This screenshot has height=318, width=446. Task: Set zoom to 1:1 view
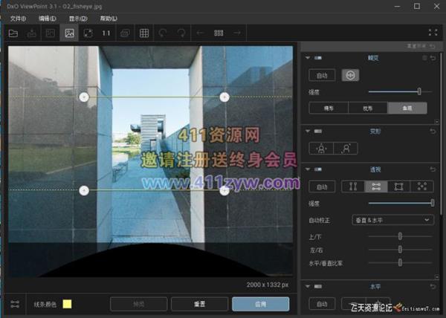106,33
